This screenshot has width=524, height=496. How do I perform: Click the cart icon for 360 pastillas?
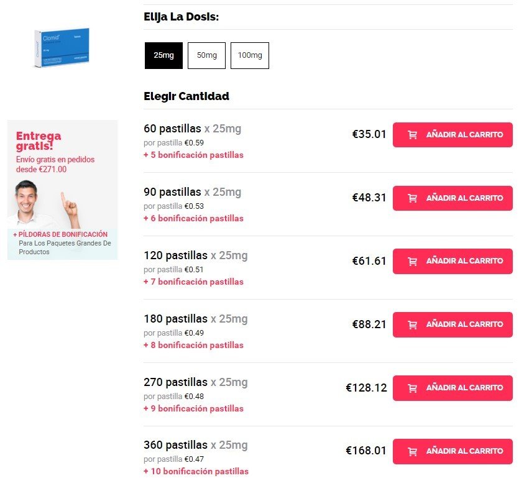click(x=412, y=452)
